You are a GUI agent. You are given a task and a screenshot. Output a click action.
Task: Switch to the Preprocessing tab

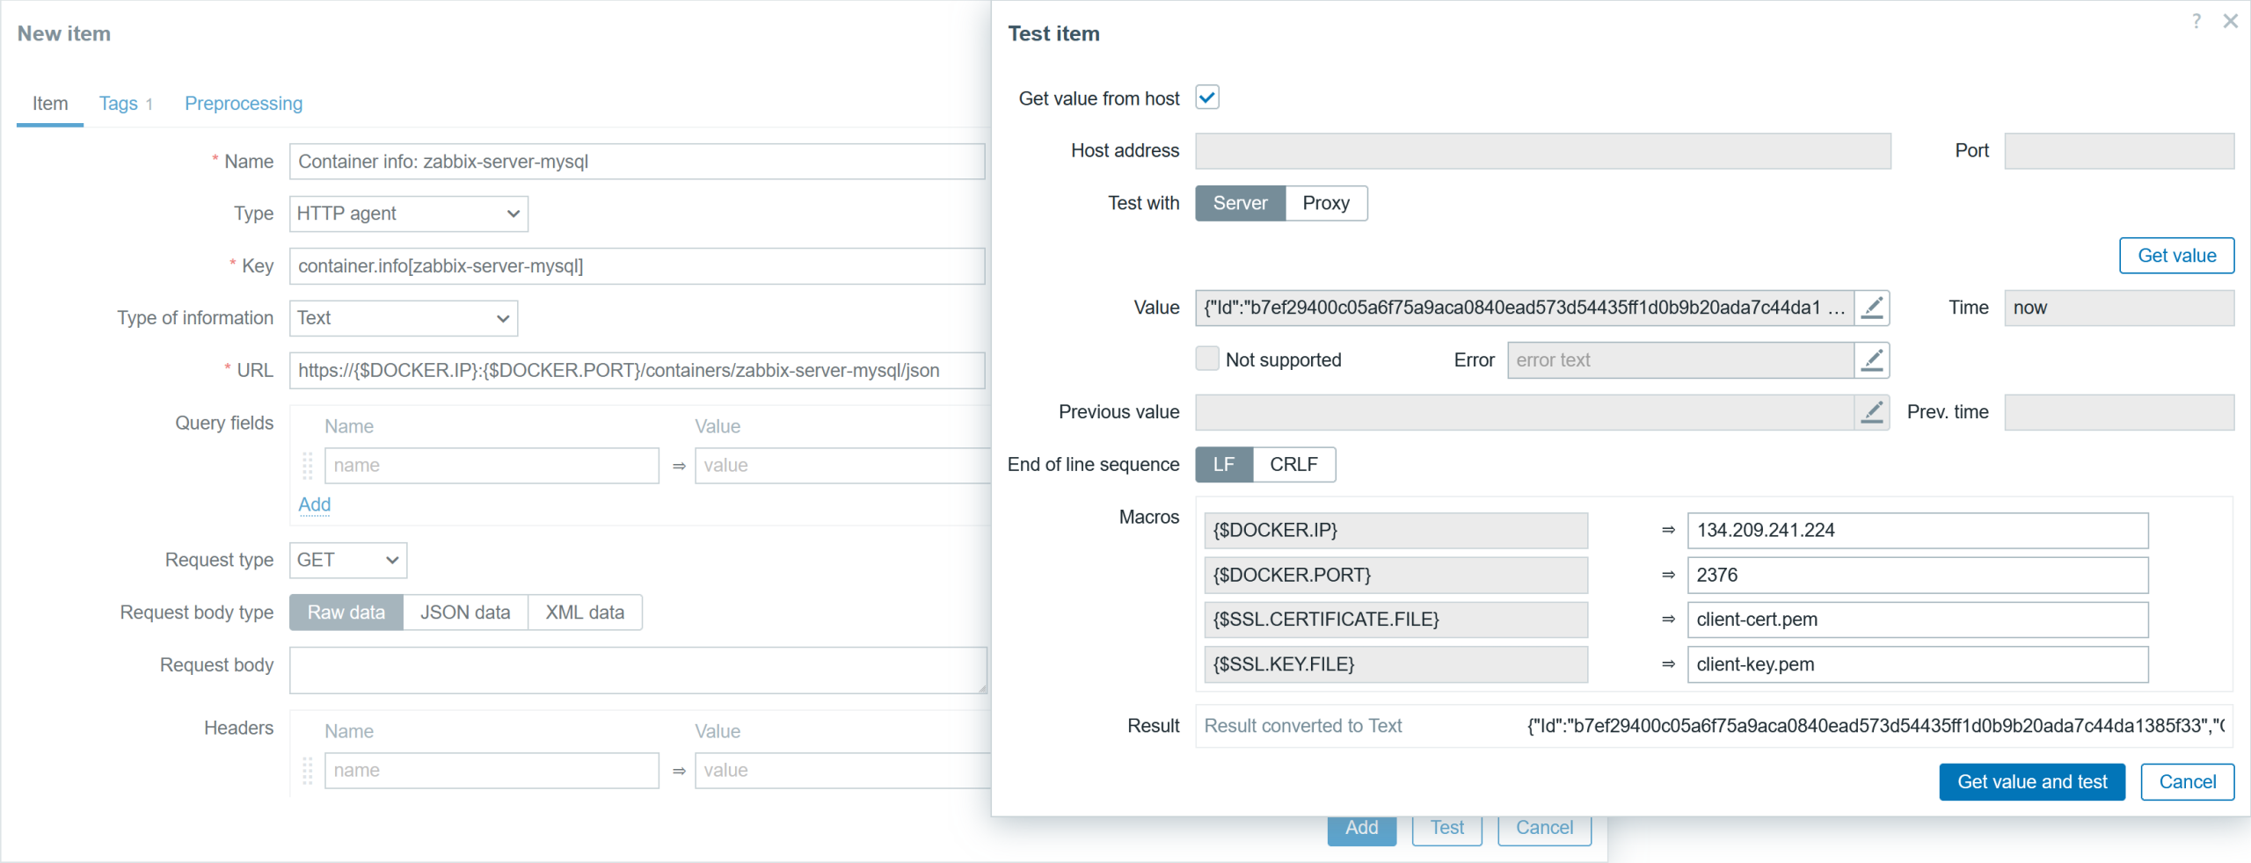(244, 104)
